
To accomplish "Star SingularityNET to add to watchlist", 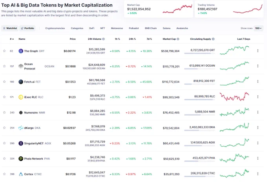I will pos(4,143).
